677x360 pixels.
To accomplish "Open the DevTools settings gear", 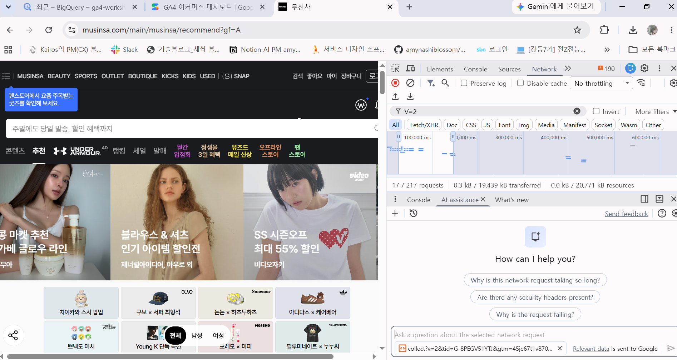I will pos(644,68).
